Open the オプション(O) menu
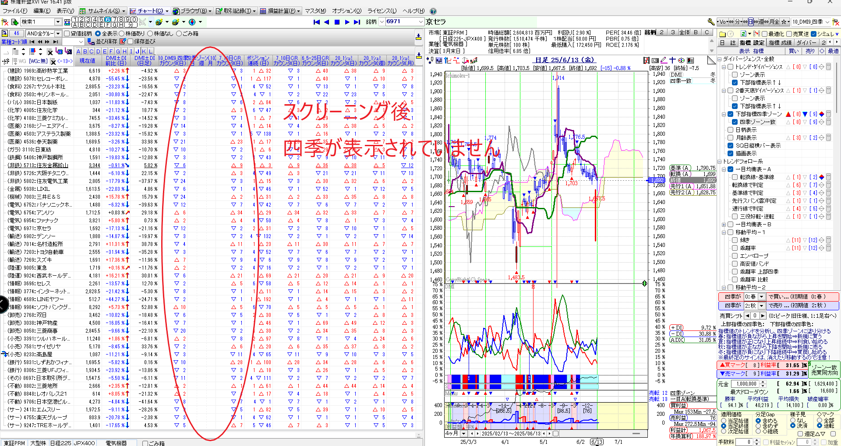Image resolution: width=841 pixels, height=446 pixels. click(x=346, y=11)
